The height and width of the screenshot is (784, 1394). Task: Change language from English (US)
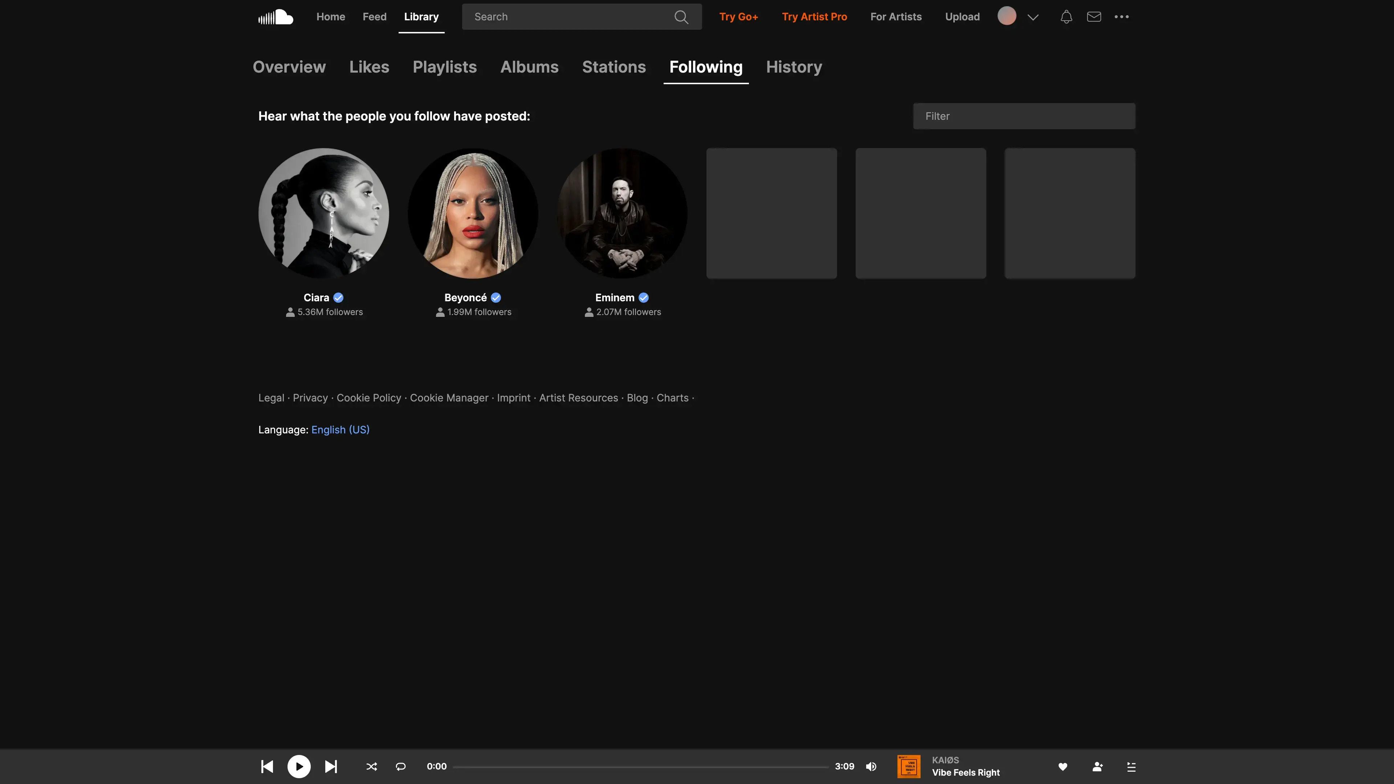click(x=340, y=430)
